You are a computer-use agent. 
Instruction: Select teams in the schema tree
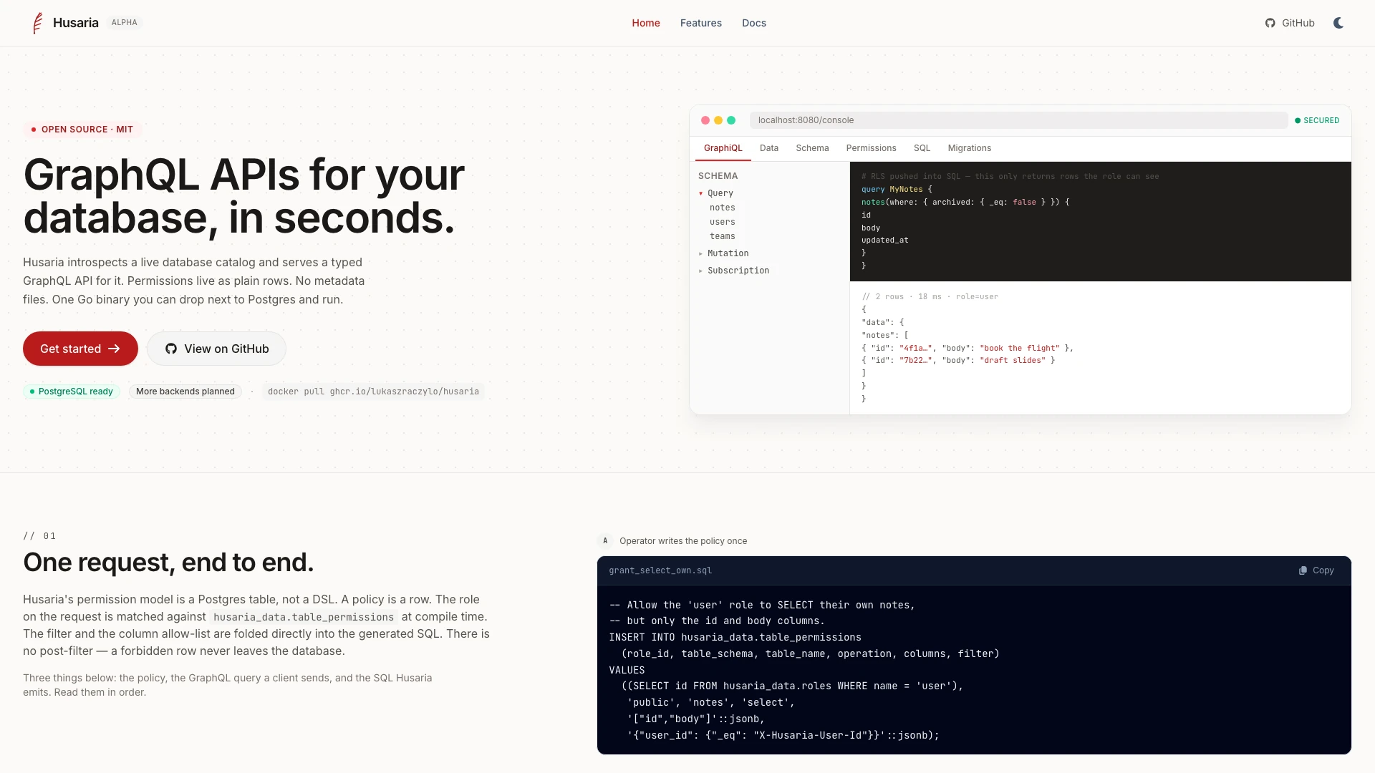723,236
